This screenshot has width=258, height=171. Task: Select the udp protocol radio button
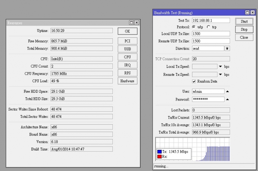click(194, 27)
